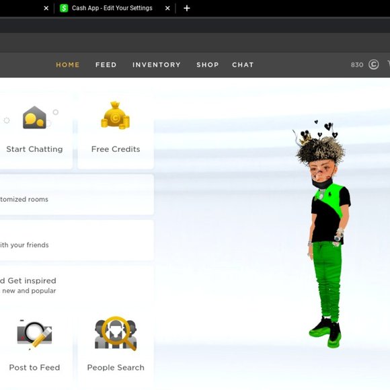The height and width of the screenshot is (390, 390).
Task: Open the FEED menu item
Action: pyautogui.click(x=106, y=65)
